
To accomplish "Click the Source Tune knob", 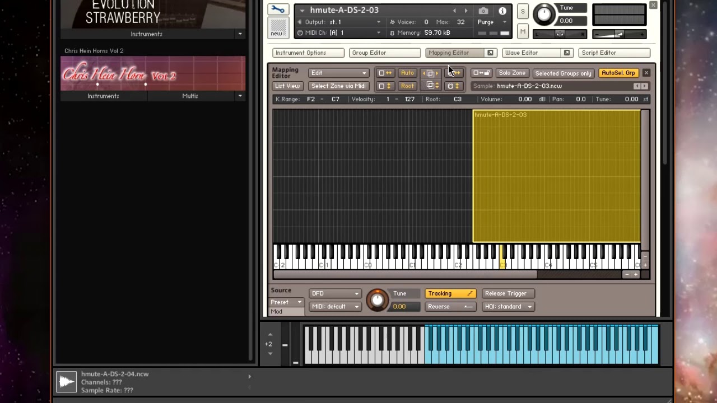I will [x=377, y=301].
